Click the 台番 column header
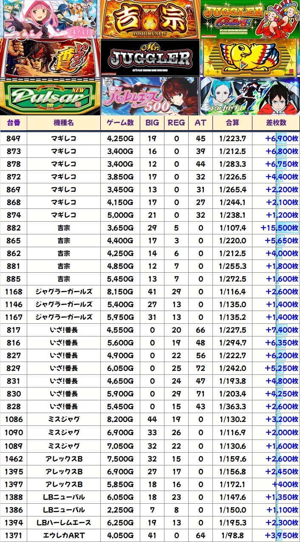This screenshot has width=300, height=542. tap(14, 123)
